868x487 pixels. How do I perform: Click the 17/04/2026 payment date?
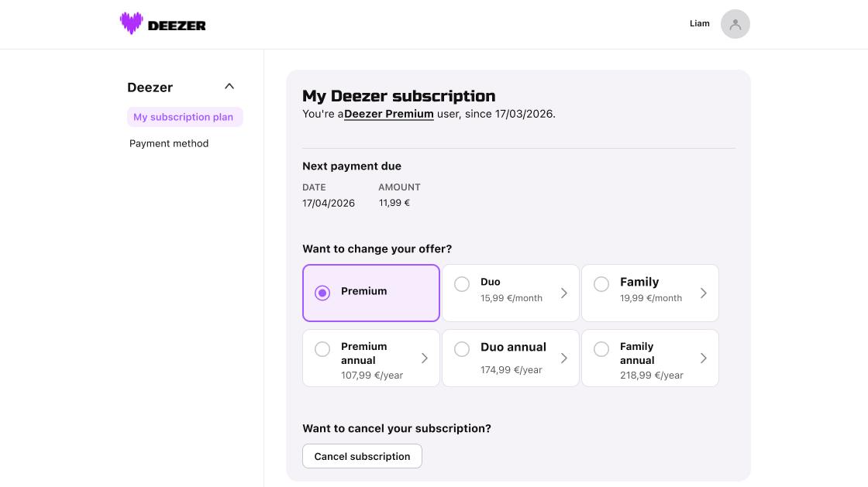pyautogui.click(x=329, y=203)
